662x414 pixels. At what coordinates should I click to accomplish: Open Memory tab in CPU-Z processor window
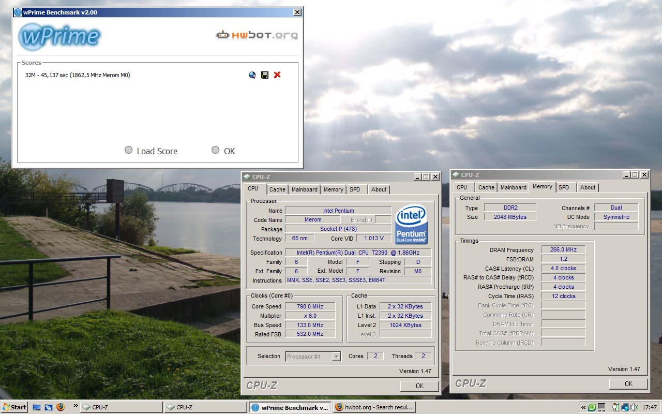click(x=333, y=189)
